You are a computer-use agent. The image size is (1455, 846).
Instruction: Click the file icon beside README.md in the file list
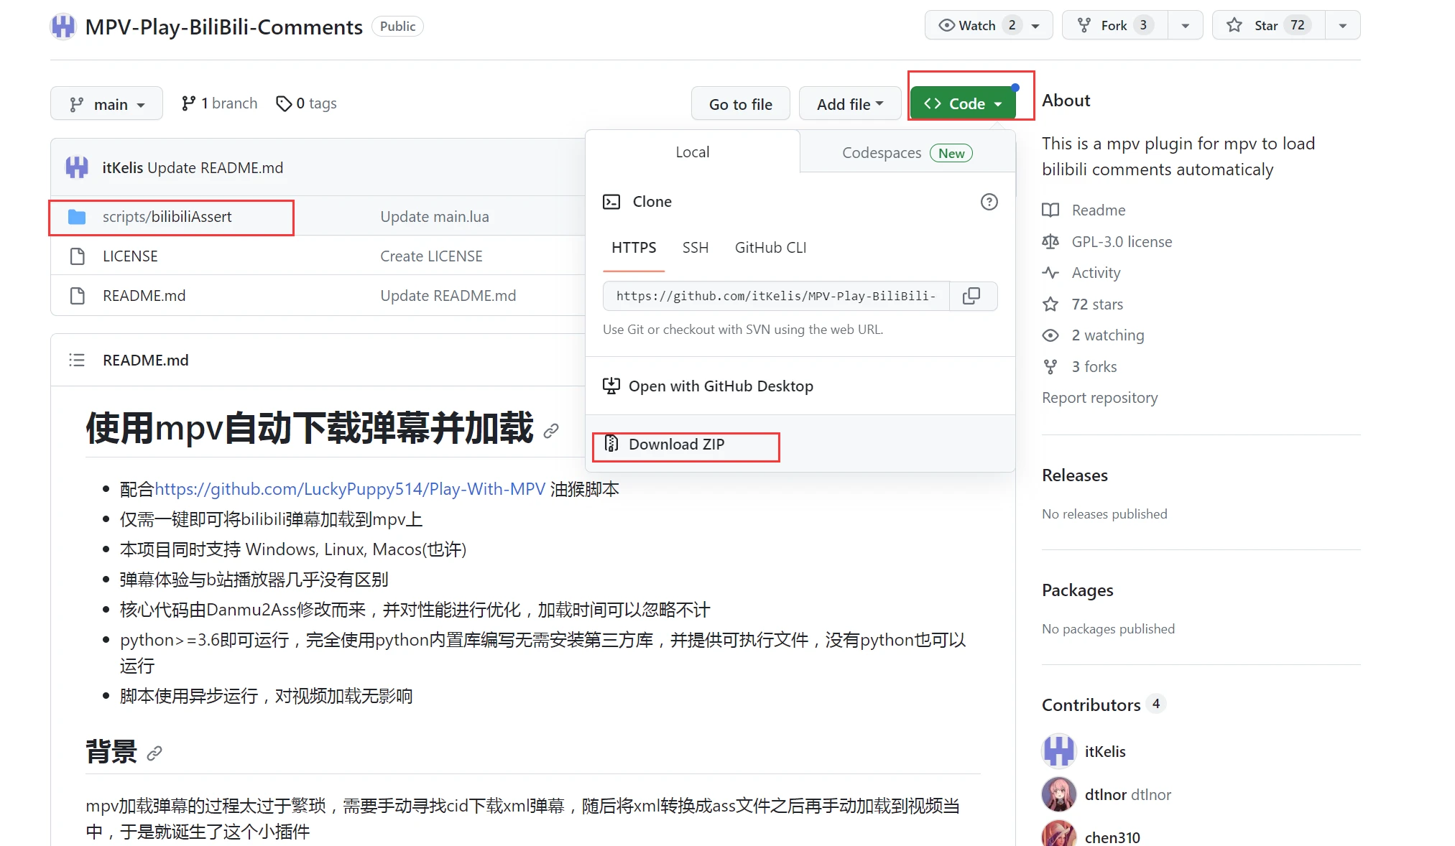[x=77, y=296]
